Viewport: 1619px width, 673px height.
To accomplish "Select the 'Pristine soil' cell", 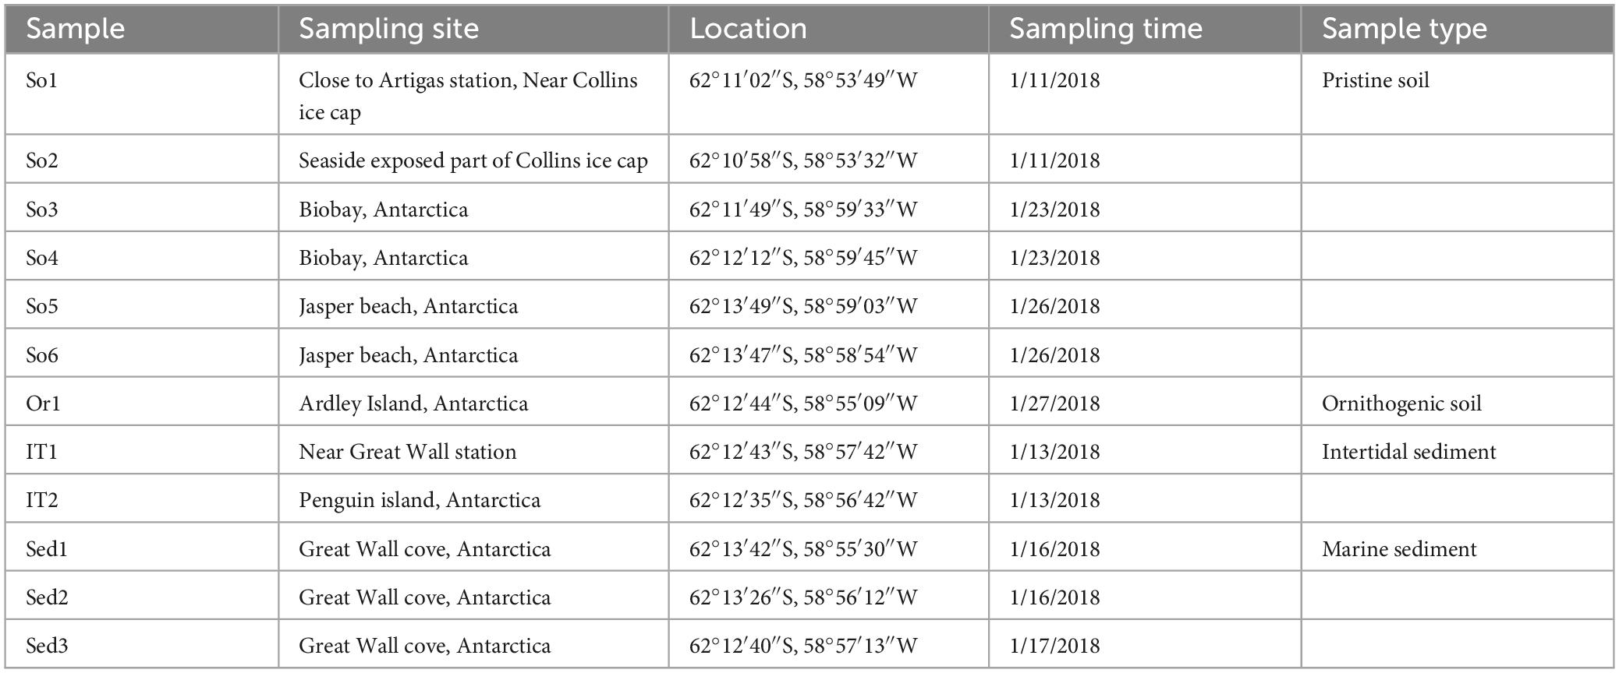I will pos(1458,94).
